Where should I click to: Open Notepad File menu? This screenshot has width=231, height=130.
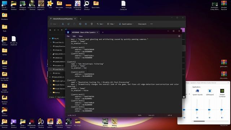pos(68,36)
